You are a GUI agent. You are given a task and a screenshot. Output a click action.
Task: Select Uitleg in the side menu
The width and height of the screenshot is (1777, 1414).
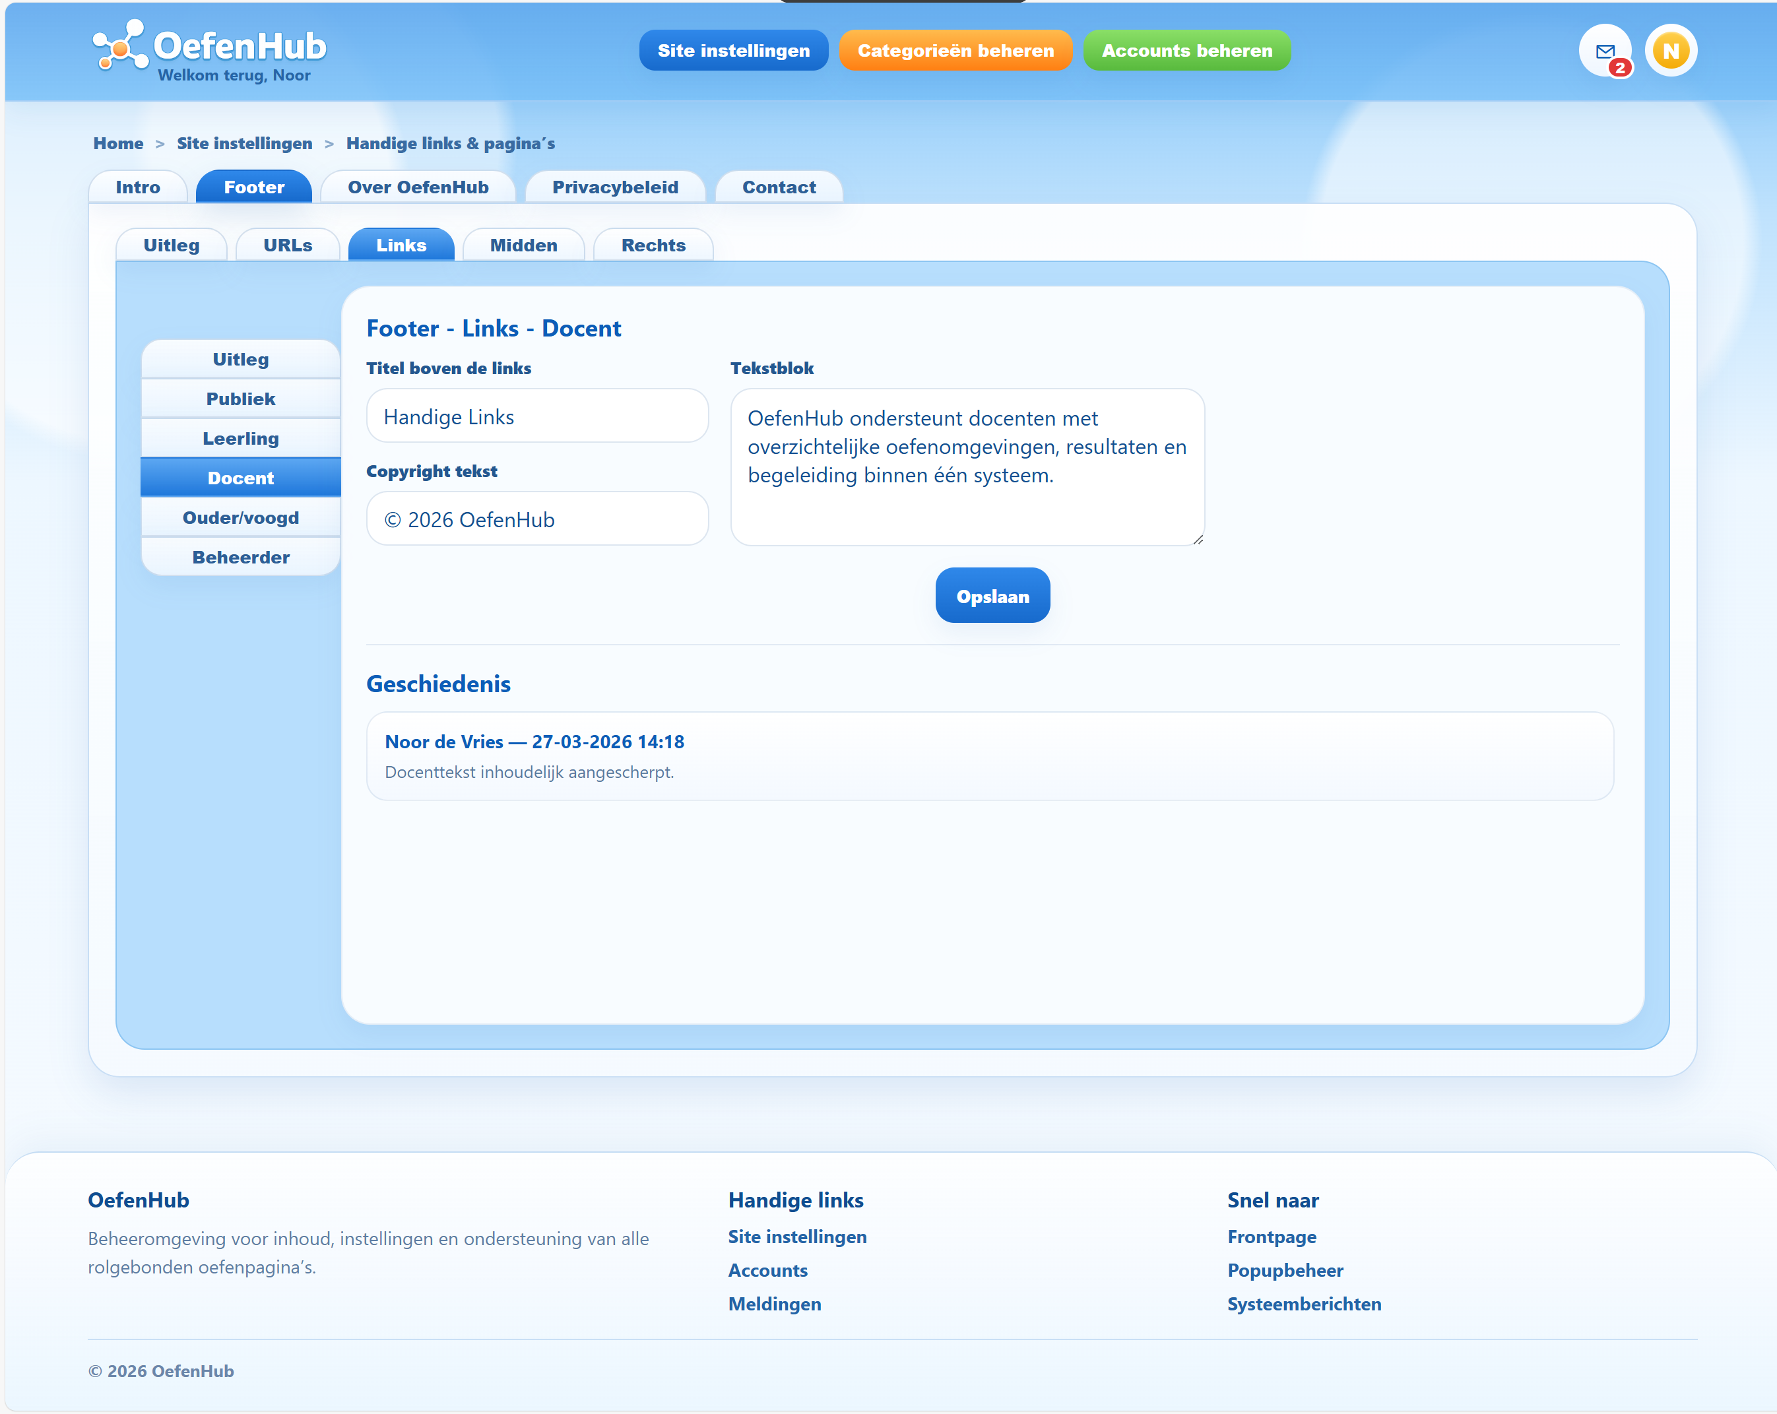(241, 359)
